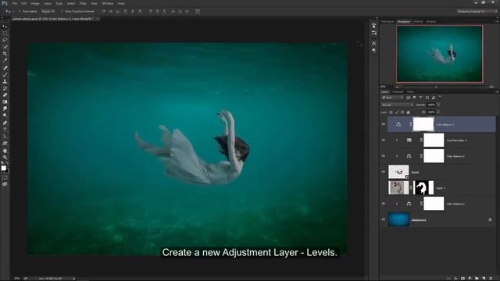Select the Path Selection tool

coord(5,137)
